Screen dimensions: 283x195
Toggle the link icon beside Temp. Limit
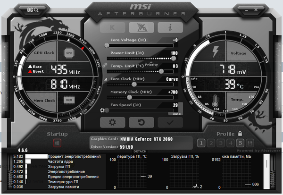[105, 65]
